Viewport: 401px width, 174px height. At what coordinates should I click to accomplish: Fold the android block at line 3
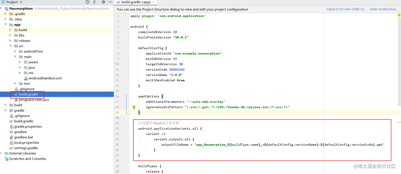129,27
